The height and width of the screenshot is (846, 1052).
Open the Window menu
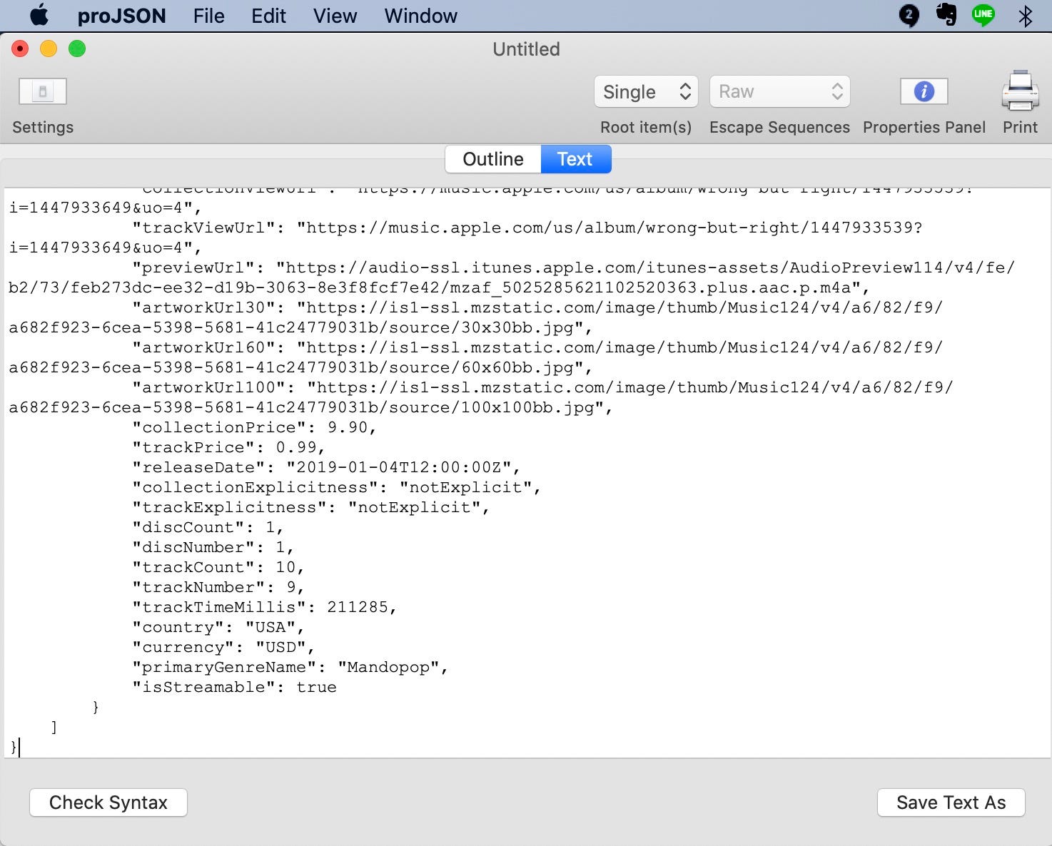[x=420, y=16]
